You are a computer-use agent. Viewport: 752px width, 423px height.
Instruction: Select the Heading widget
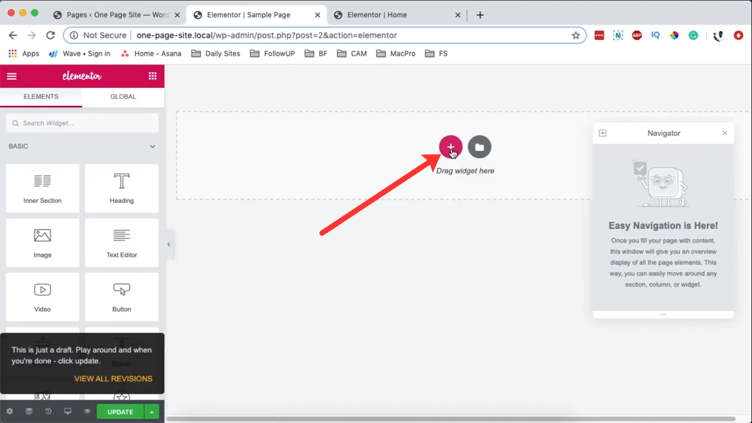tap(122, 188)
